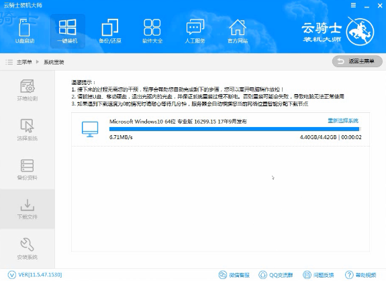Click 主菜单 in the breadcrumb
Image resolution: width=386 pixels, height=281 pixels.
point(24,62)
